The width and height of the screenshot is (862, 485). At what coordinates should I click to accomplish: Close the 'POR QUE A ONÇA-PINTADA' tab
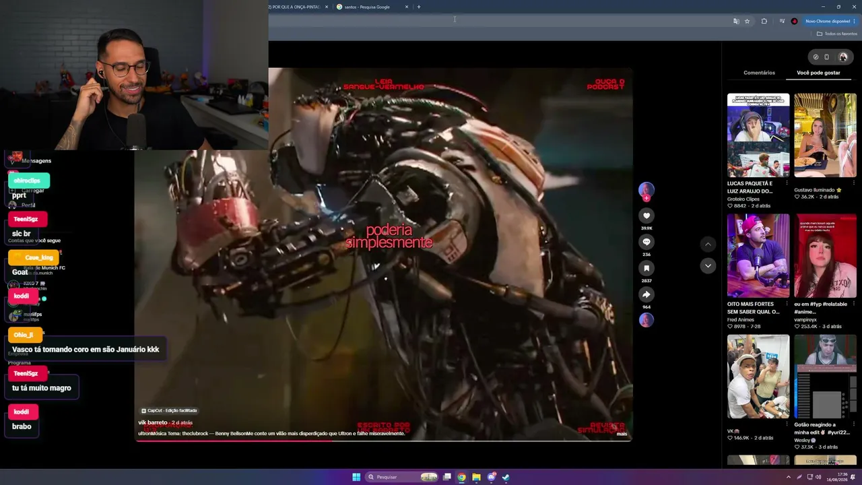[327, 7]
